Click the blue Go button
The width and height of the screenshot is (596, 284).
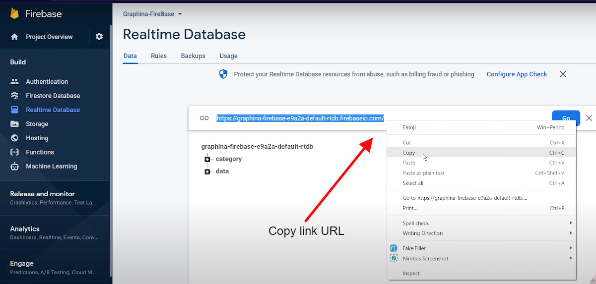[x=566, y=118]
